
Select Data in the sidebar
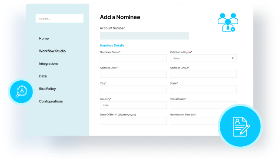43,76
